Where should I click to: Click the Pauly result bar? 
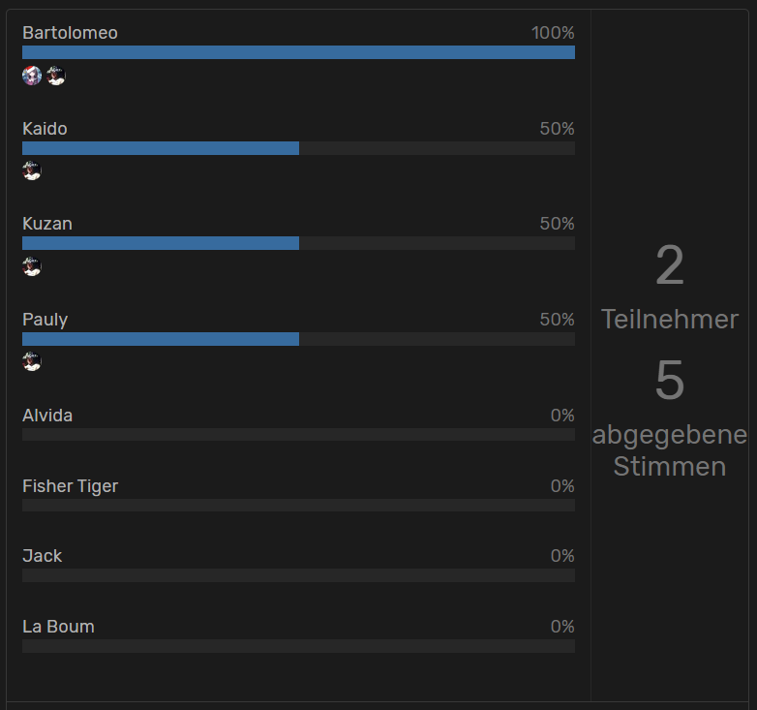298,339
